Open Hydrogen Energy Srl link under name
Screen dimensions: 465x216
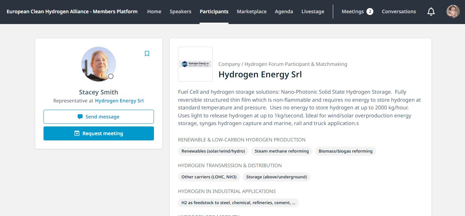coord(119,101)
